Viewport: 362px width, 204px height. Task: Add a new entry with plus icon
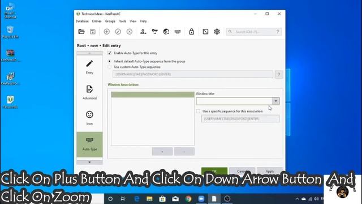tap(107, 32)
